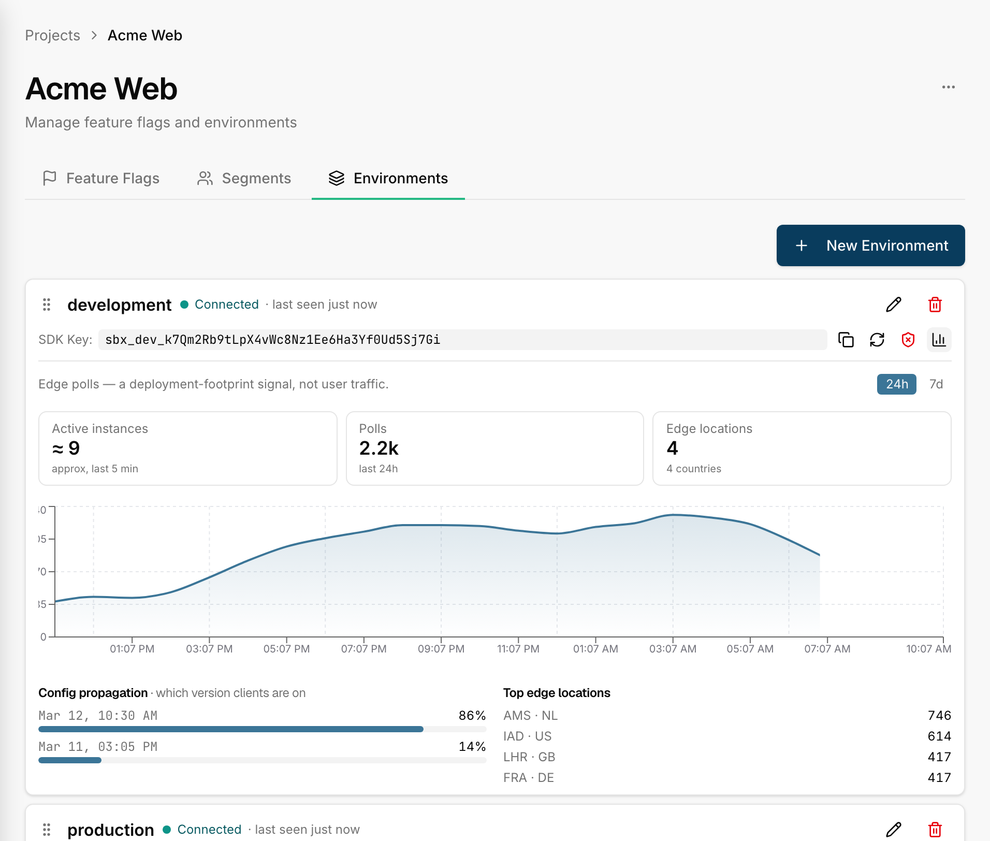Click the Top edge locations heading
The width and height of the screenshot is (990, 841).
pyautogui.click(x=557, y=693)
